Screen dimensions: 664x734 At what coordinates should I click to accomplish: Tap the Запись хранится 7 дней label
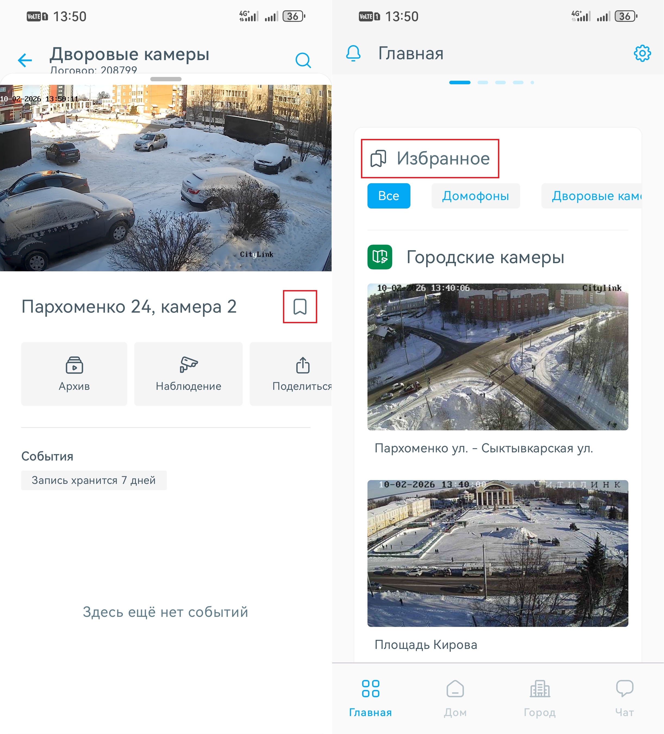point(94,480)
